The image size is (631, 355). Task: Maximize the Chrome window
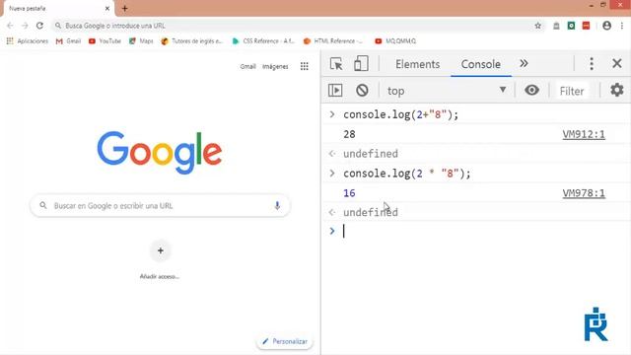click(x=603, y=5)
